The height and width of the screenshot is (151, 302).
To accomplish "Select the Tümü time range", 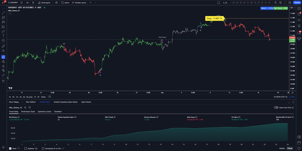I will tap(43, 97).
